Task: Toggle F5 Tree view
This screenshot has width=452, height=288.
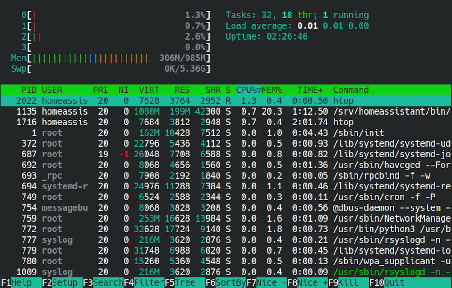Action: pyautogui.click(x=185, y=282)
